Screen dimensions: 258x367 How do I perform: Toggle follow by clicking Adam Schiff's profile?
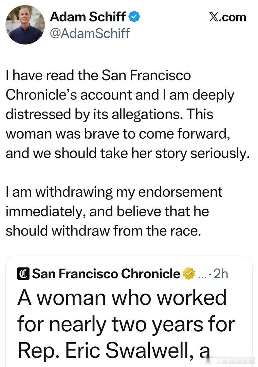[24, 24]
